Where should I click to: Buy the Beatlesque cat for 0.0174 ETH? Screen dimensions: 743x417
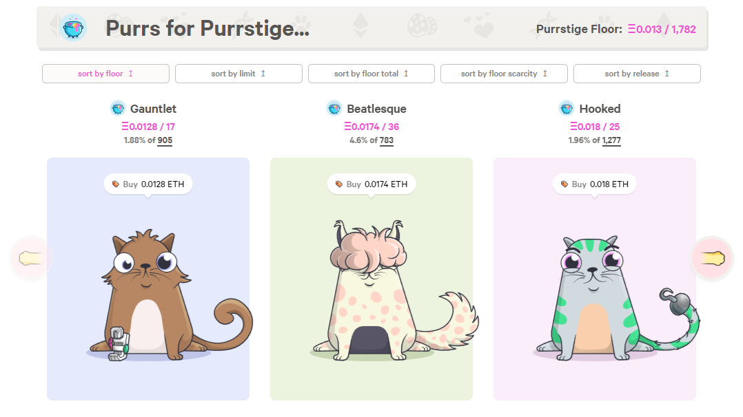point(371,184)
